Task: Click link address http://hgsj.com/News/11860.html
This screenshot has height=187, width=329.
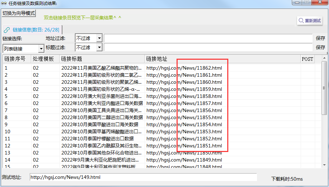Action: (184, 82)
